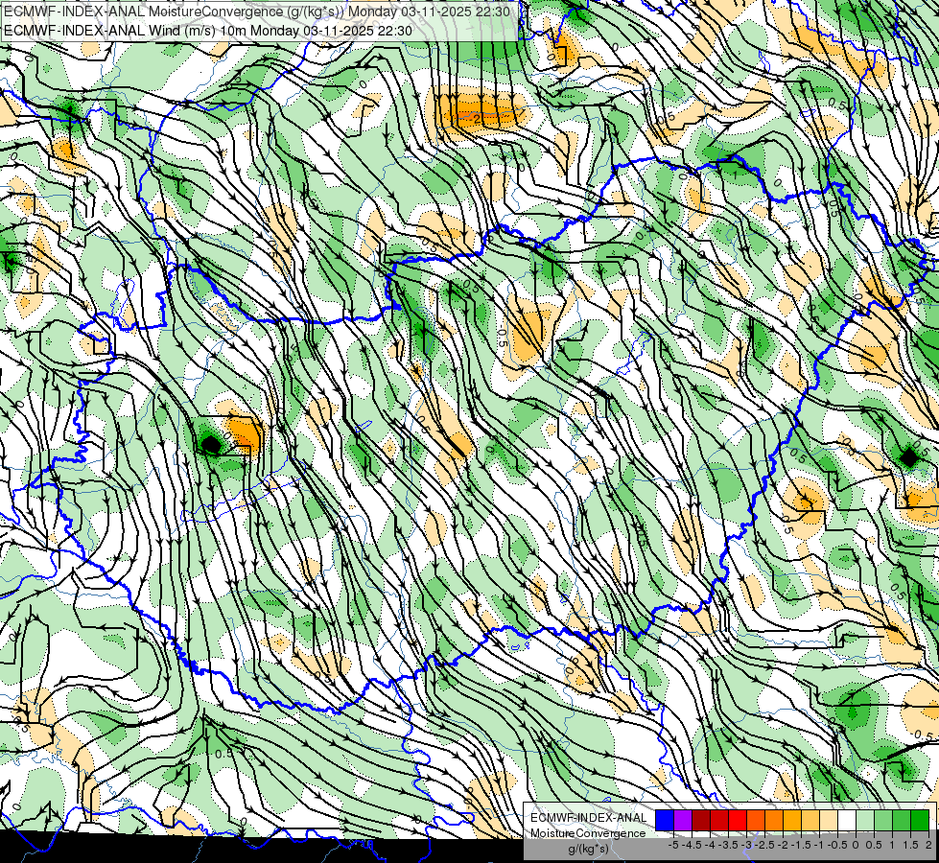The height and width of the screenshot is (863, 939).
Task: Pick the pale beige swatch left of -0.5
Action: coord(829,821)
